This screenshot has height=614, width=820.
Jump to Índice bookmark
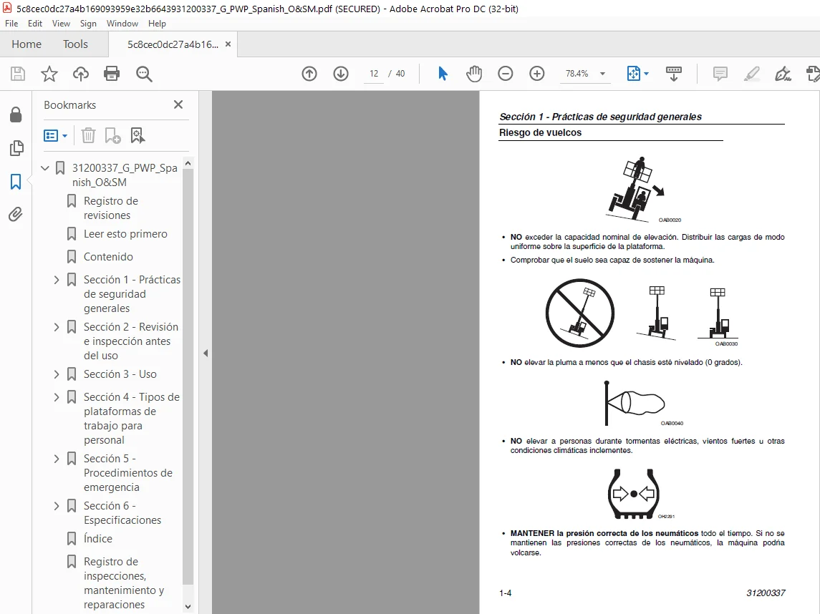pos(98,539)
